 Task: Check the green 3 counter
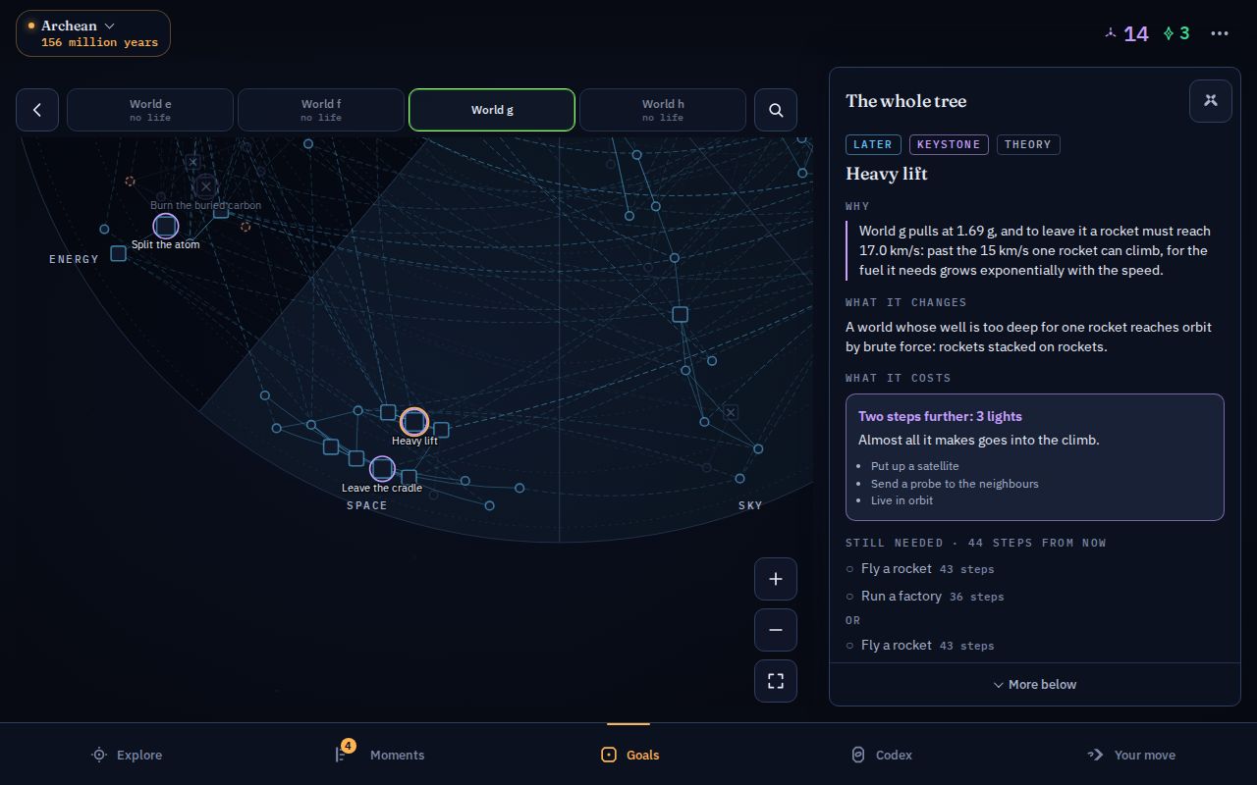pos(1176,33)
